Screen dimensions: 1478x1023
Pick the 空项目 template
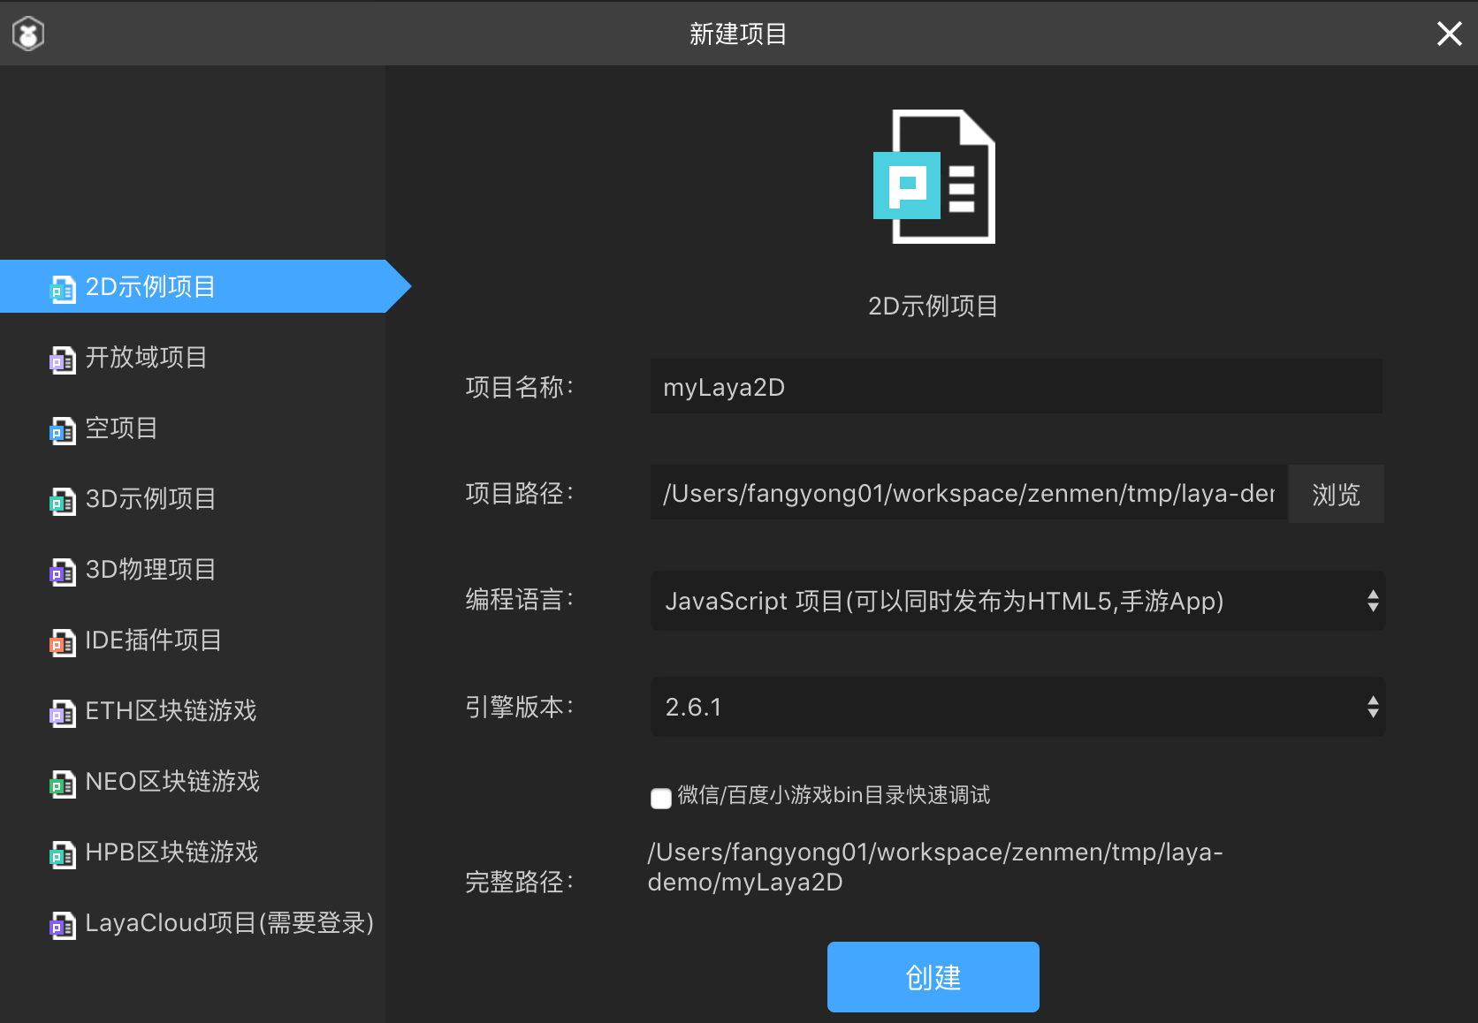tap(193, 428)
